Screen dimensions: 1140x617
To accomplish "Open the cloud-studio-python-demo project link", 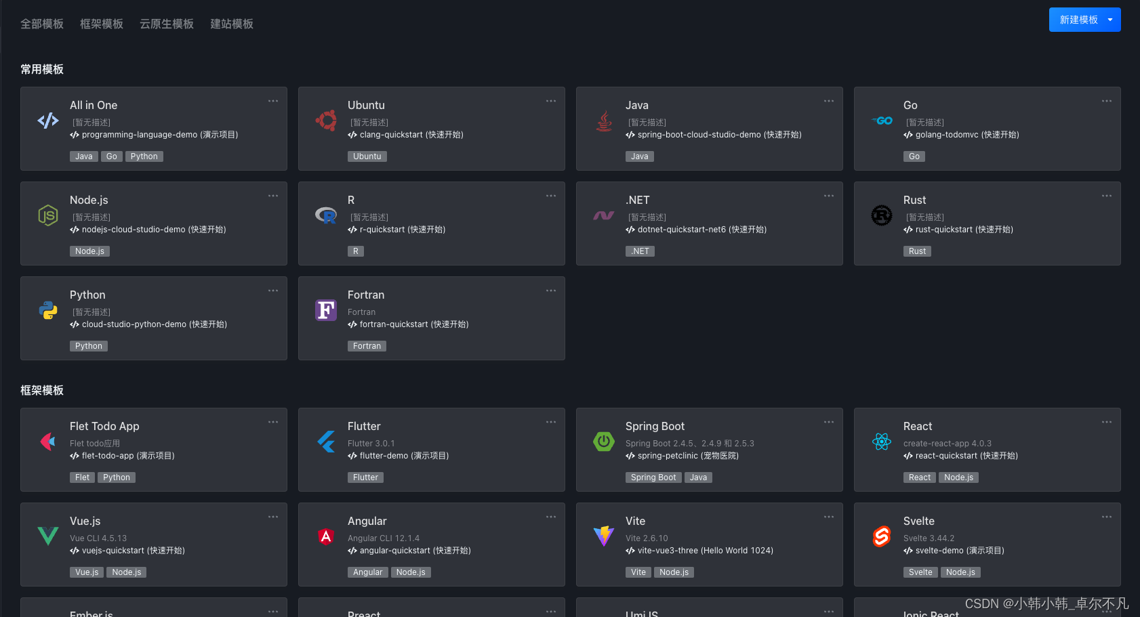I will pyautogui.click(x=148, y=324).
